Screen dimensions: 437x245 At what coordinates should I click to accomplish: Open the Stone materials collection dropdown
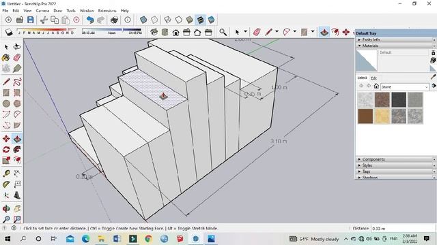[405, 86]
